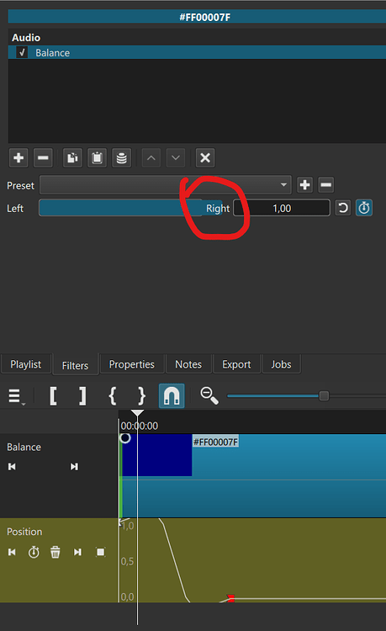Move the filter down with the down arrow
This screenshot has height=631, width=386.
176,158
